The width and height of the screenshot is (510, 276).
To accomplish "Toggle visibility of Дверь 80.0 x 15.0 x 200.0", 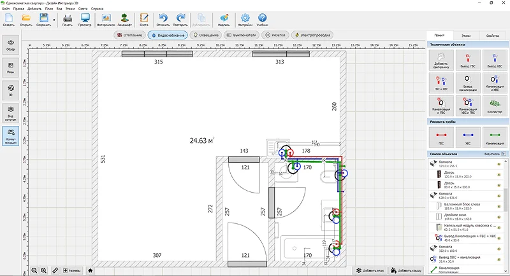I will click(499, 185).
